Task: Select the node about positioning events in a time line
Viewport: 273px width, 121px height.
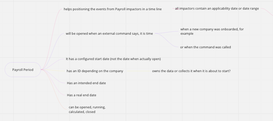Action: point(113,9)
